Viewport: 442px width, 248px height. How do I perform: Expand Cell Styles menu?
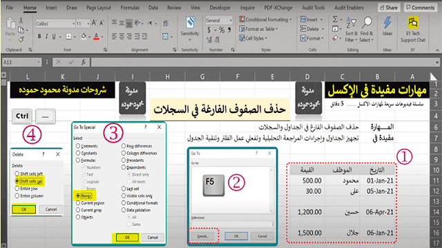tap(266, 38)
